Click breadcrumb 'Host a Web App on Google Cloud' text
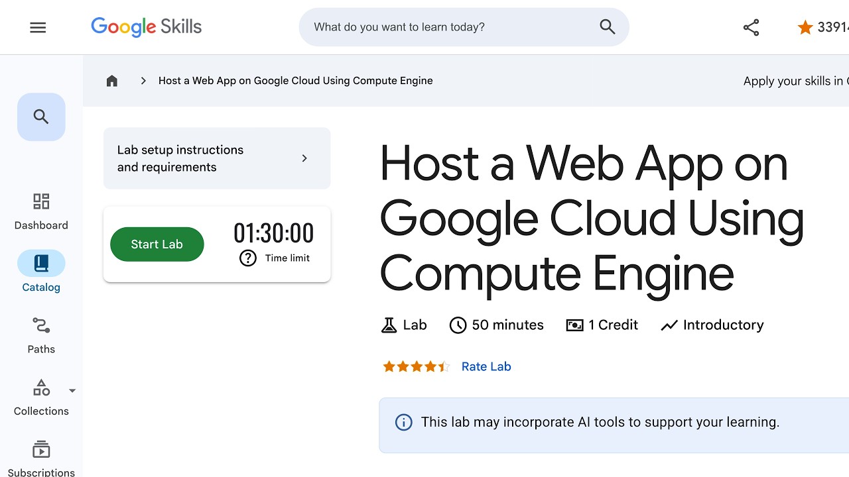The width and height of the screenshot is (849, 477). pos(295,81)
